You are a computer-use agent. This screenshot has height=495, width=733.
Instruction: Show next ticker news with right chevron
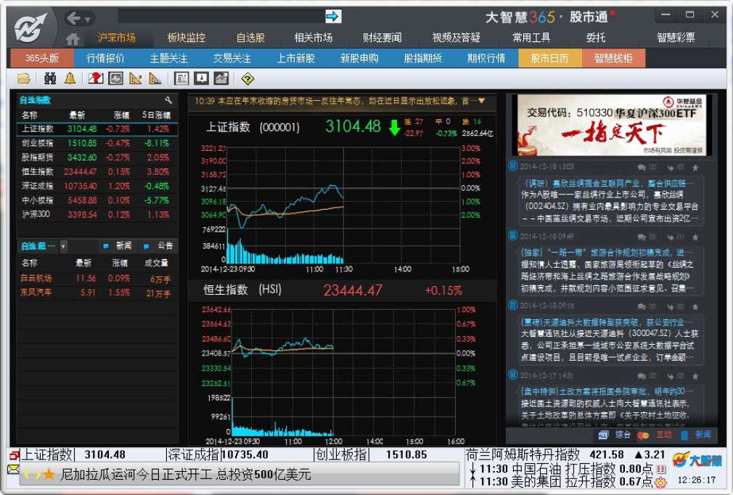coord(36,475)
